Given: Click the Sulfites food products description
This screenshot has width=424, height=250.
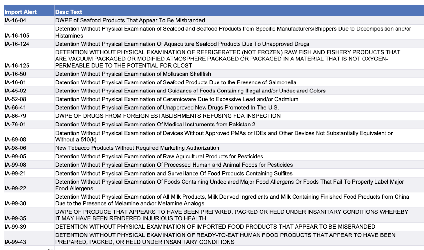Looking at the screenshot, I should [x=174, y=173].
